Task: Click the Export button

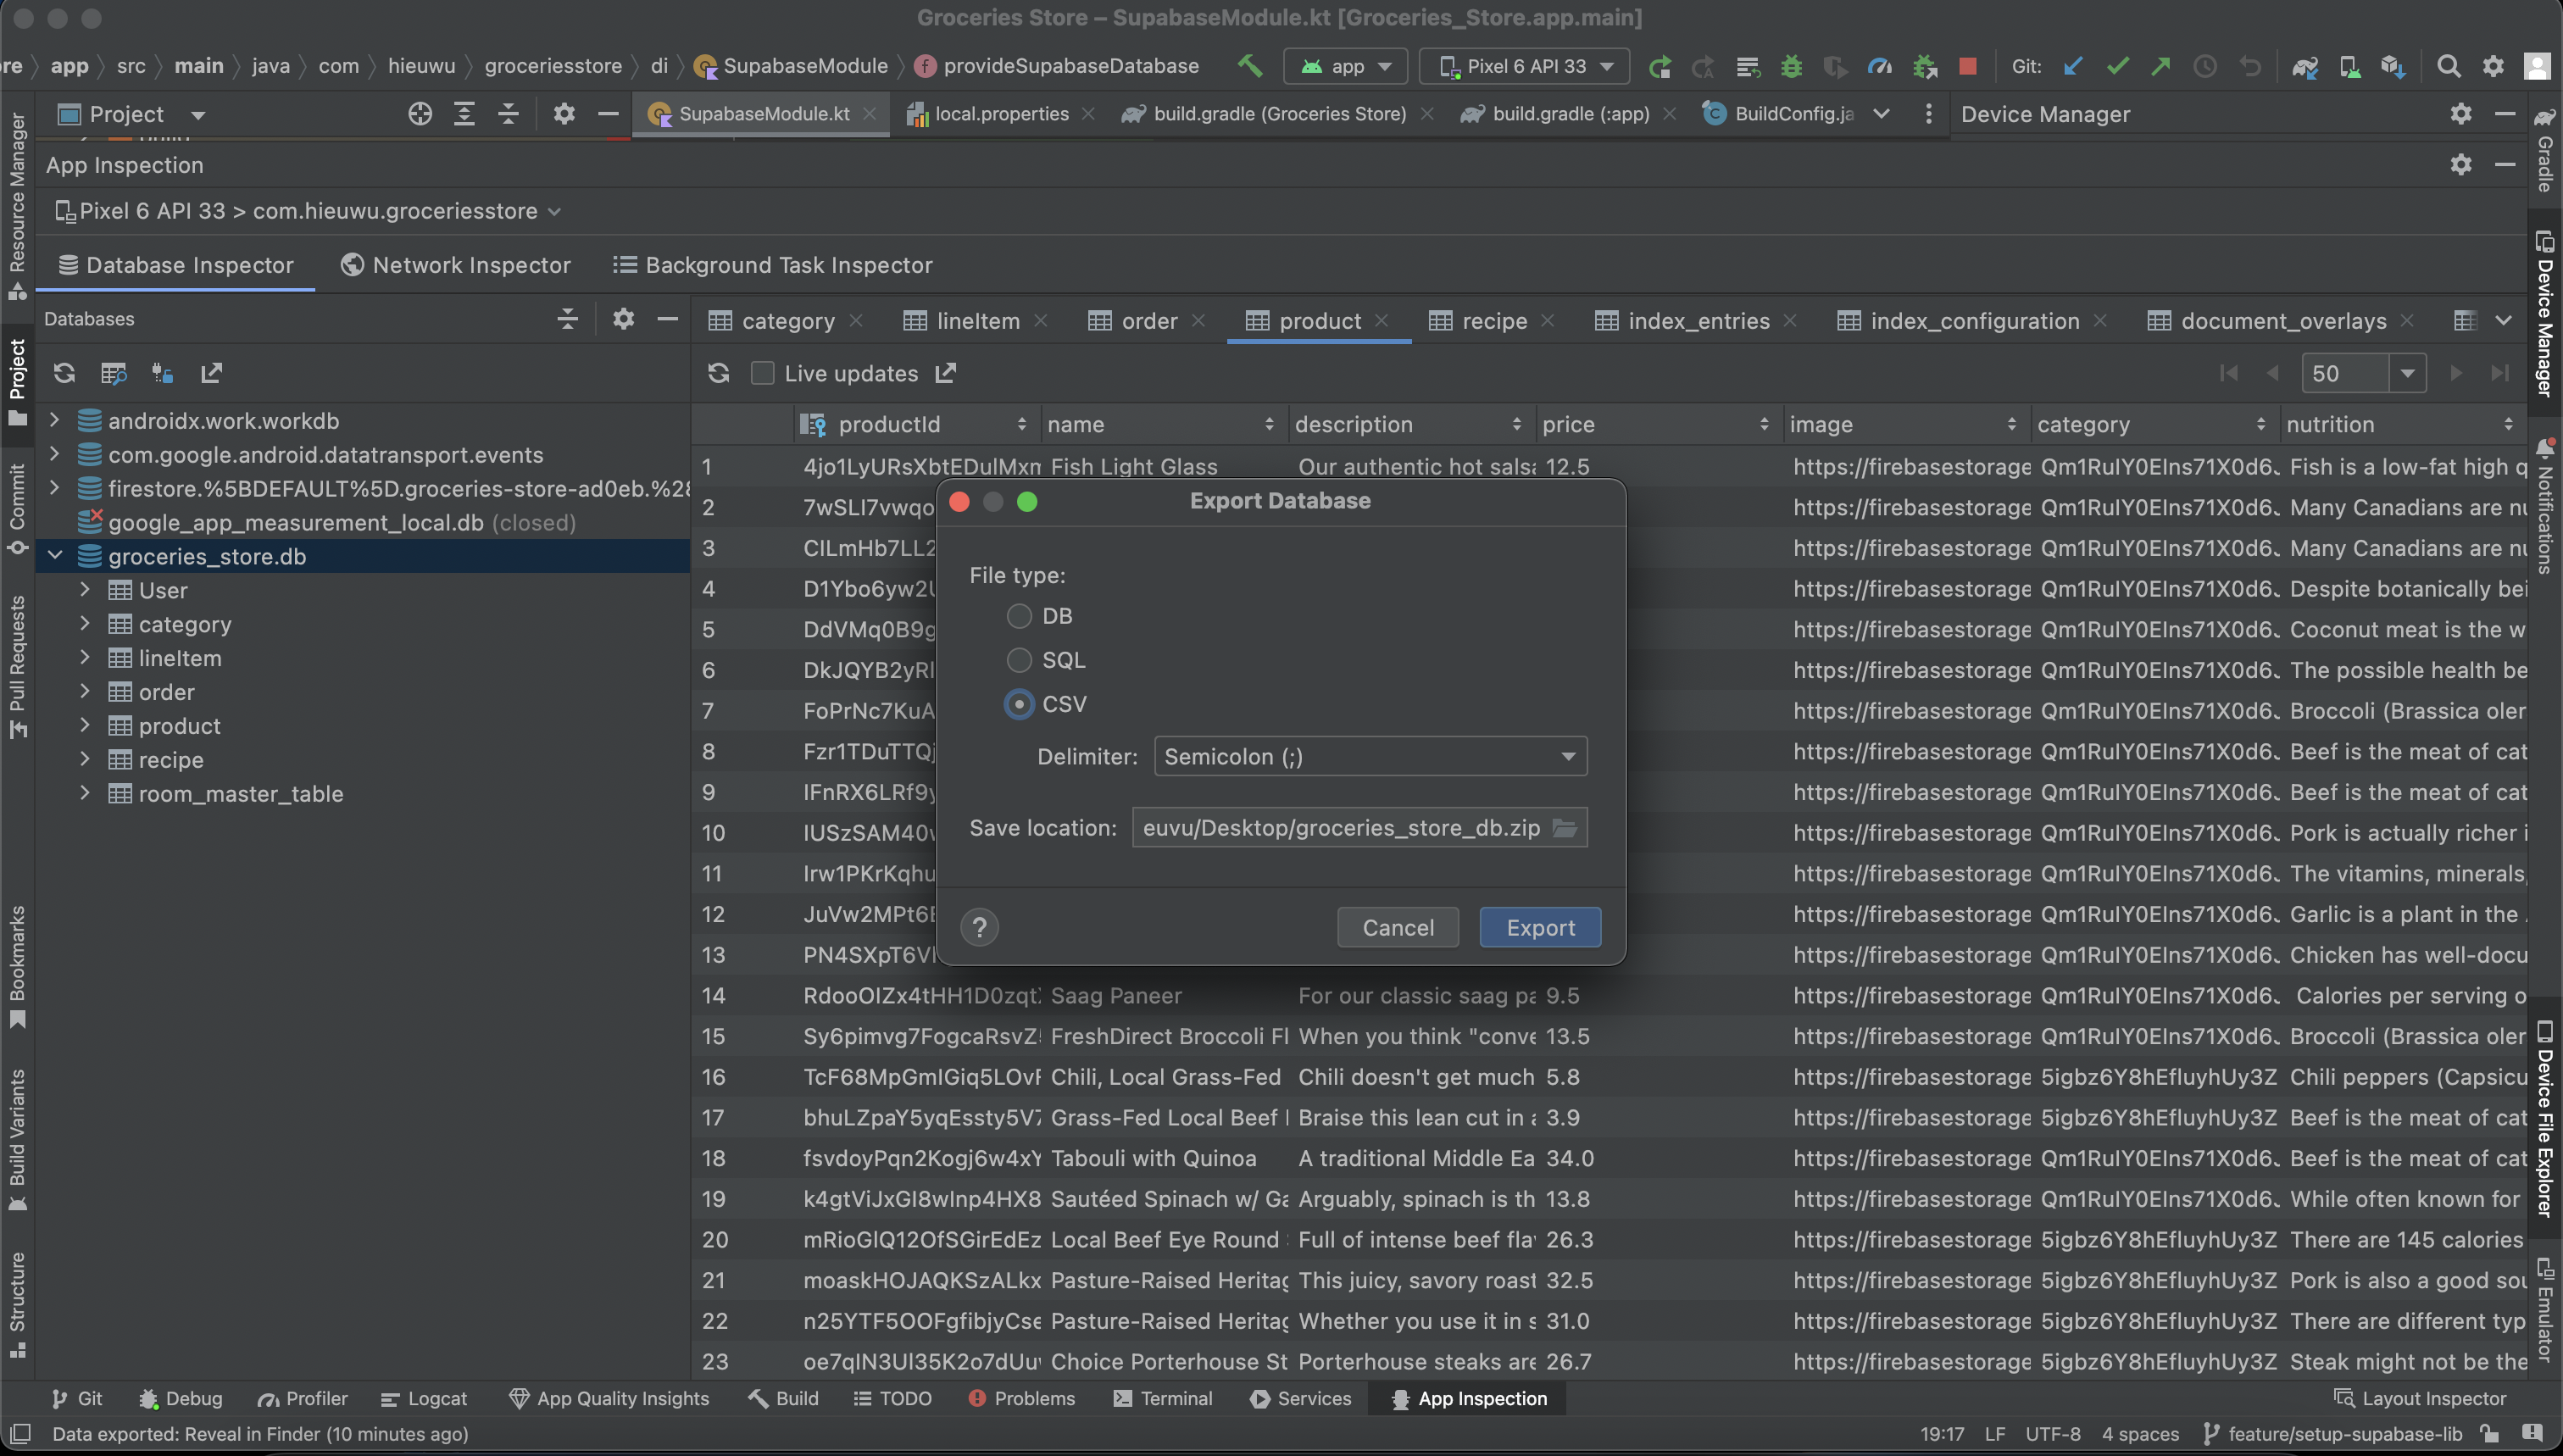Action: [x=1537, y=926]
